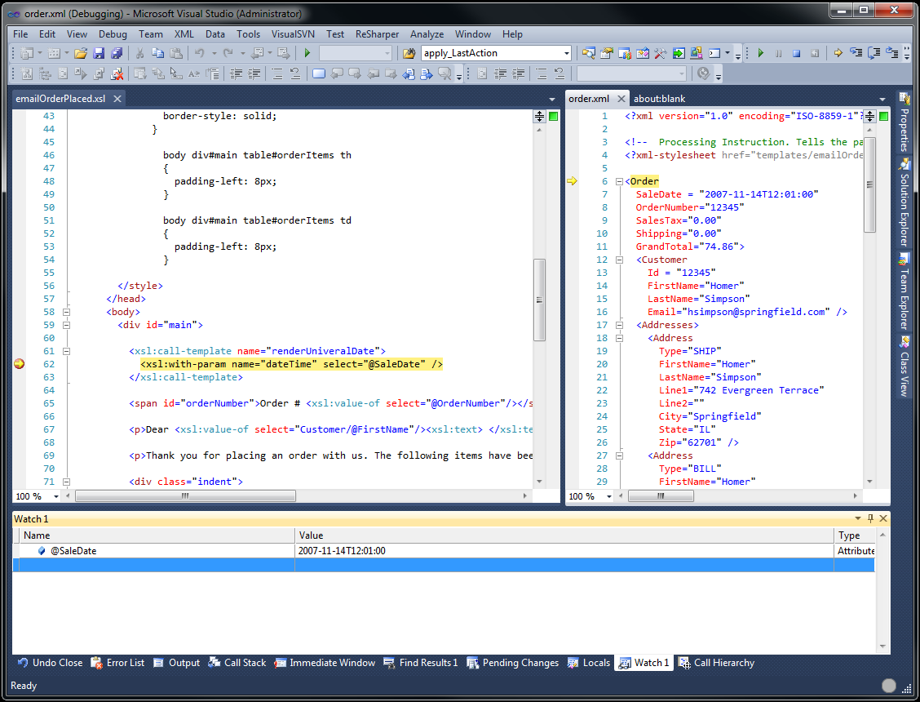
Task: Click the Save All toolbar icon
Action: (116, 53)
